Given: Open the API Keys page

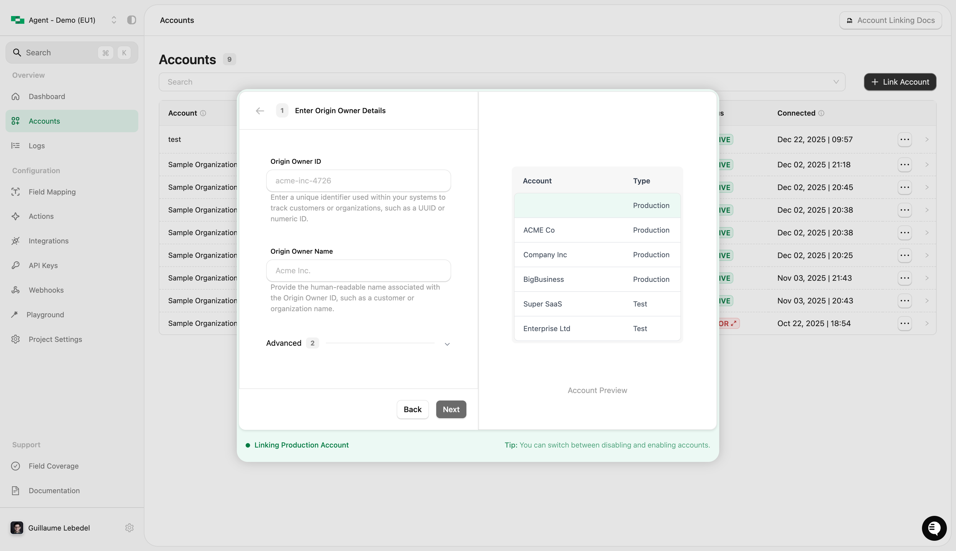Looking at the screenshot, I should tap(43, 265).
